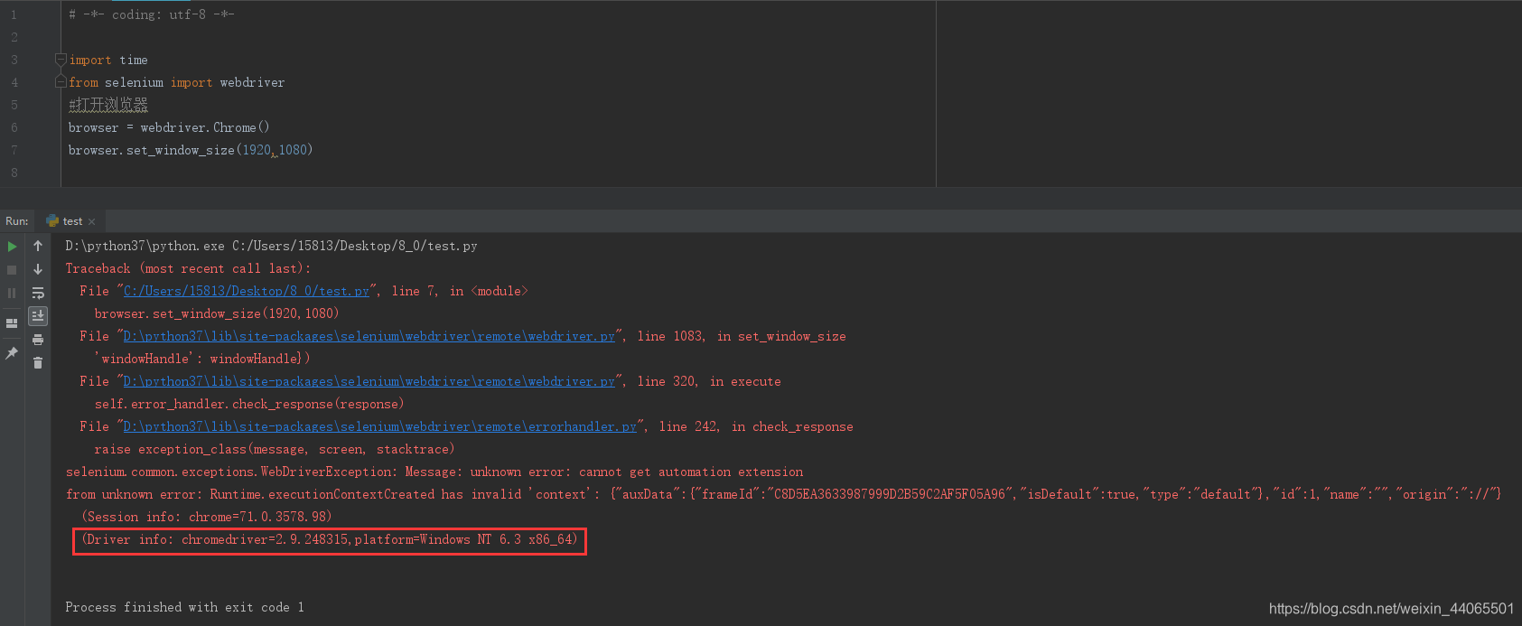The width and height of the screenshot is (1522, 626).
Task: Click line number 7 in gutter
Action: 14,150
